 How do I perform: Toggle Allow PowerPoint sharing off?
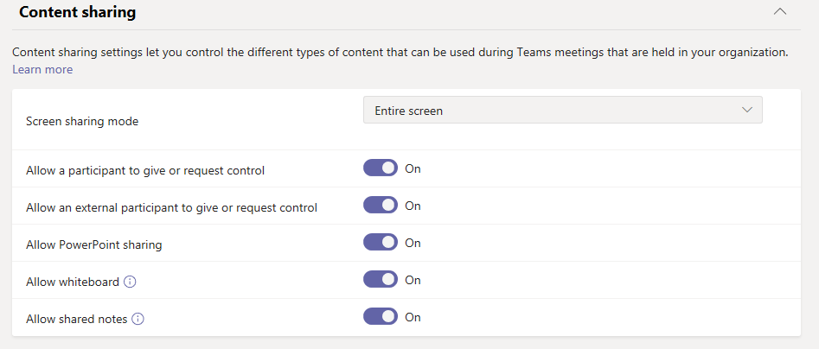(x=381, y=243)
